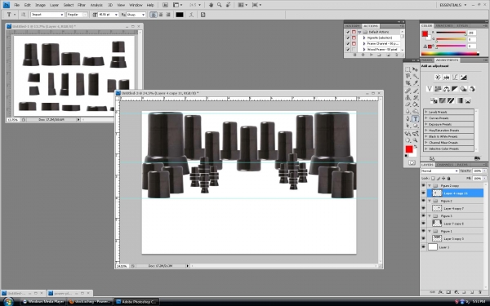Screen dimensions: 490x306
Task: Center-align the text
Action: pos(161,15)
